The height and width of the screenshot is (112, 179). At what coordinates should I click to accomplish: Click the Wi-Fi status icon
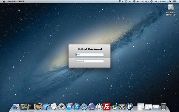[x=134, y=1]
